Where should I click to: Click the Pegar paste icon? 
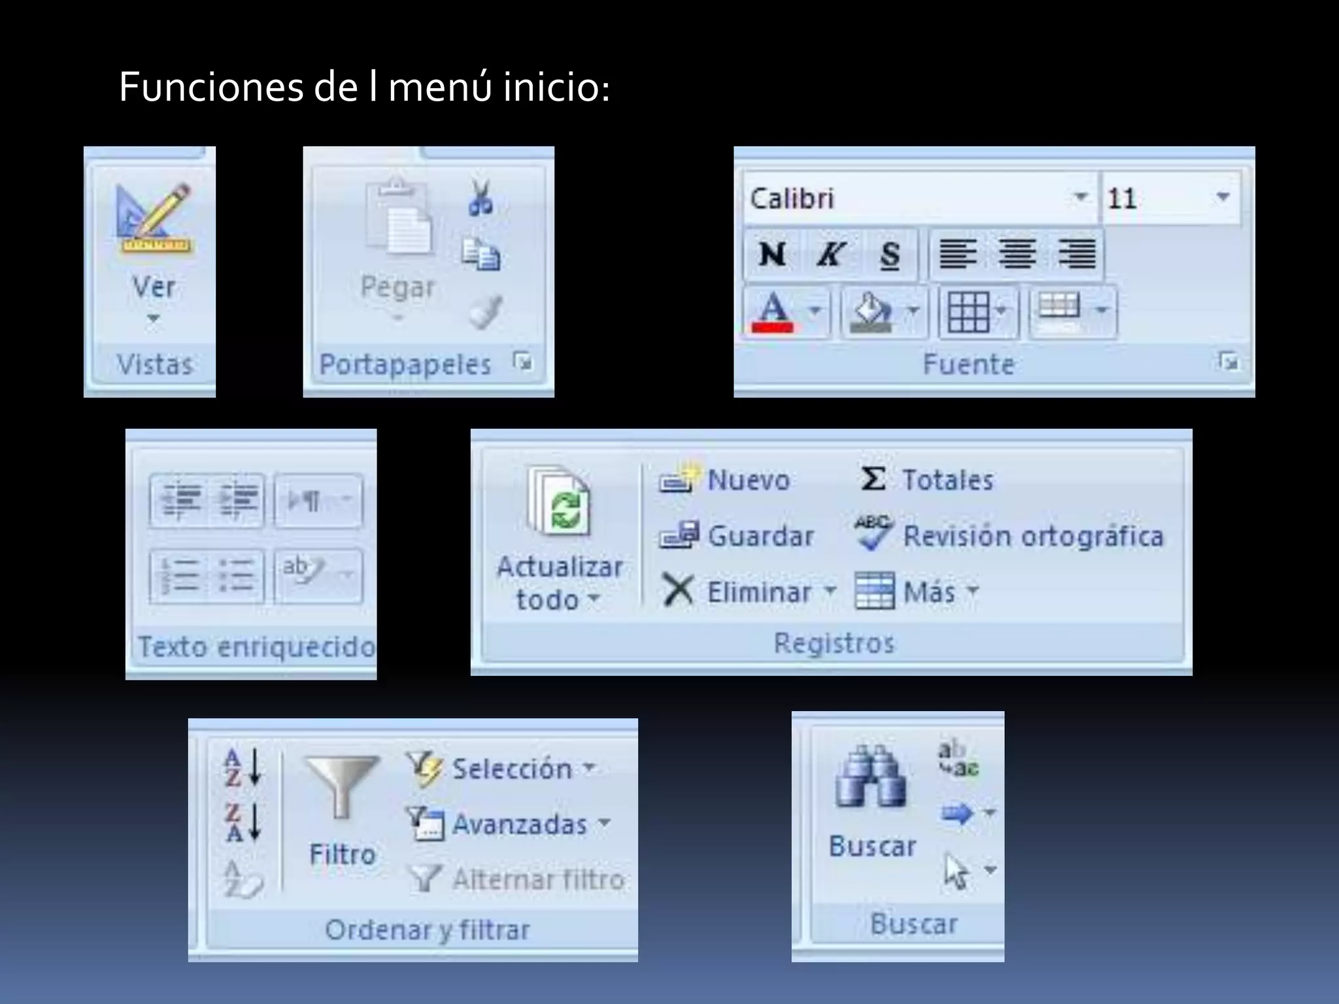click(398, 218)
